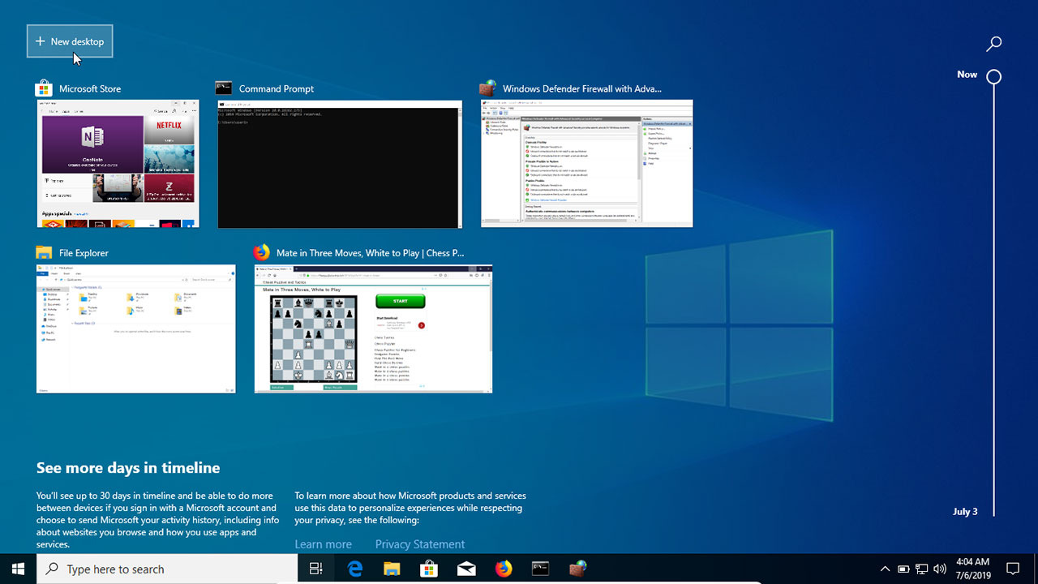Image resolution: width=1038 pixels, height=584 pixels.
Task: Open the Microsoft Store taskbar icon
Action: 429,568
